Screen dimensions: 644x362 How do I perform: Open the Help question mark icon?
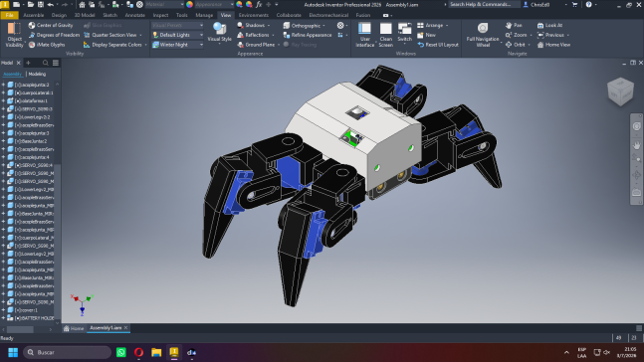point(589,5)
